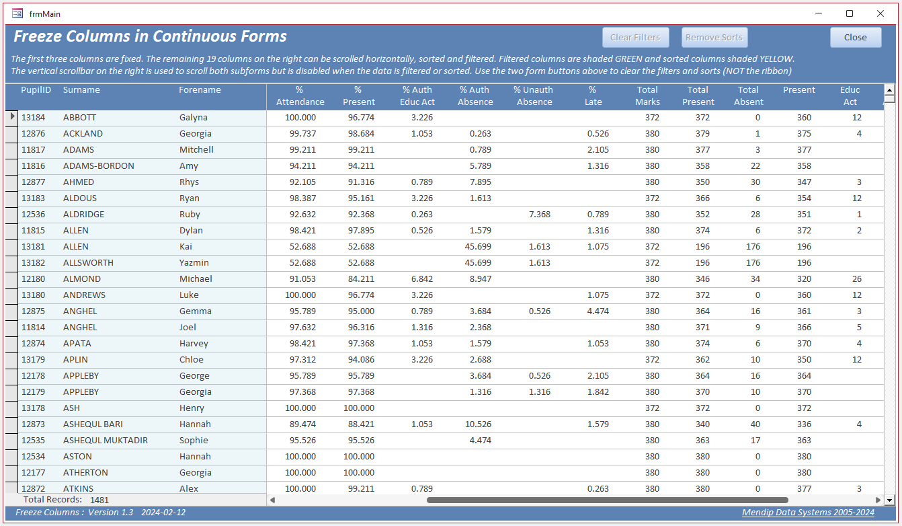Click the Total Present column header
902x526 pixels.
click(698, 96)
